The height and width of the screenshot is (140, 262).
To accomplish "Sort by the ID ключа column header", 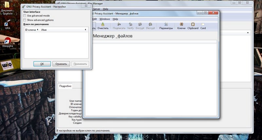I will 31,30.
